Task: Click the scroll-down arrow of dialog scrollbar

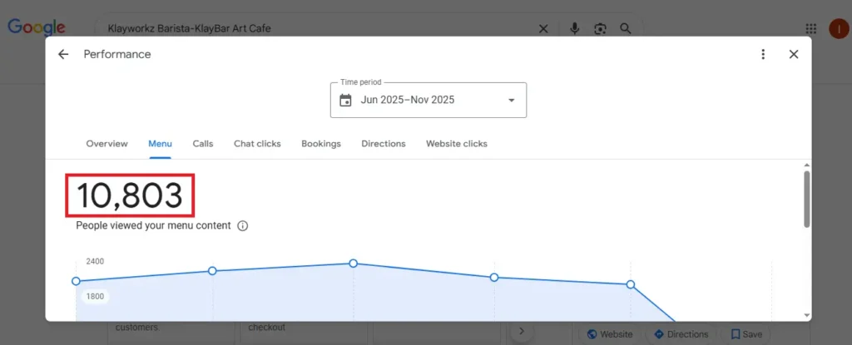Action: click(x=807, y=315)
